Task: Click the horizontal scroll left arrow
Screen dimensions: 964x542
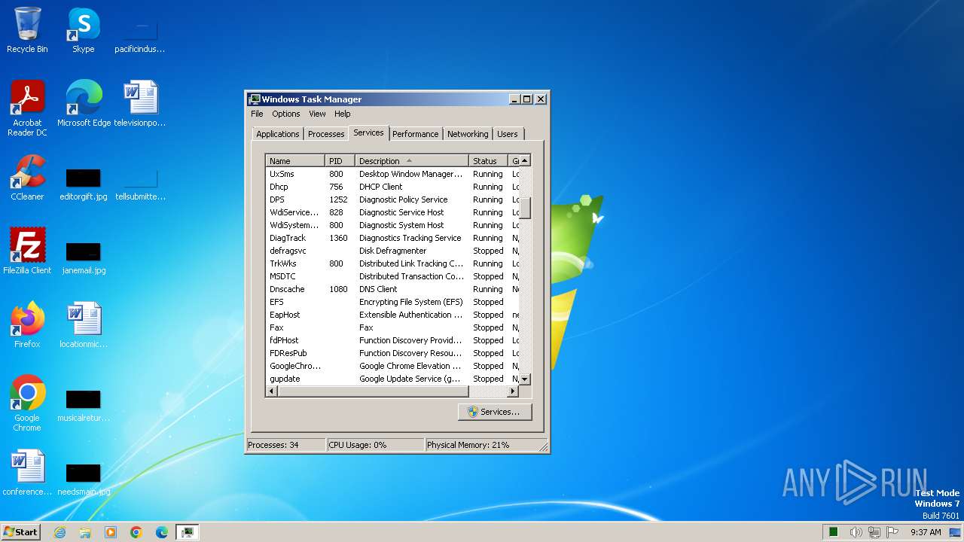Action: click(272, 391)
